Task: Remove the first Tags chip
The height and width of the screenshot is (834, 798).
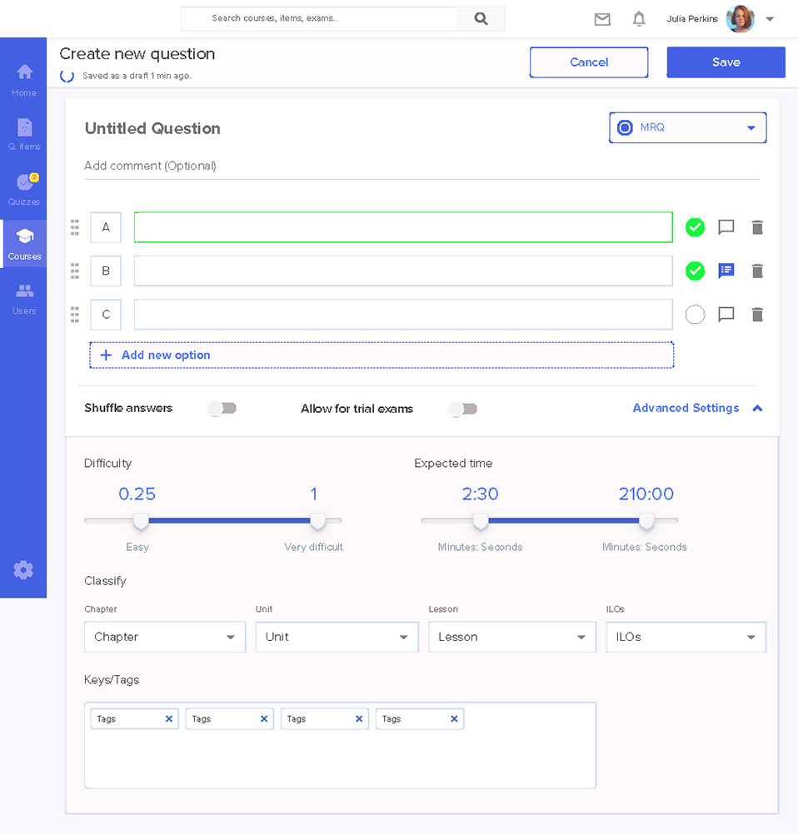Action: [169, 719]
